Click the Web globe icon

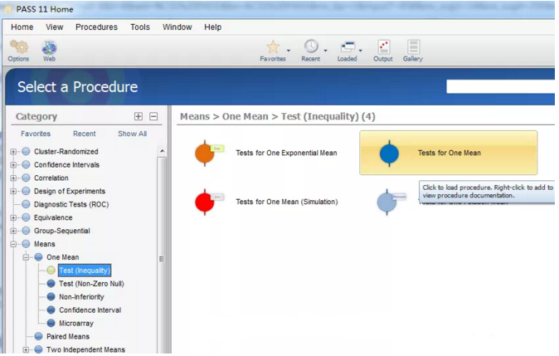click(49, 48)
